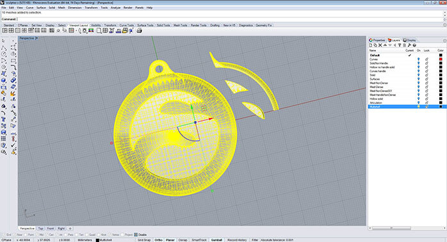Click in the Command input field
This screenshot has width=447, height=242.
[x=229, y=19]
